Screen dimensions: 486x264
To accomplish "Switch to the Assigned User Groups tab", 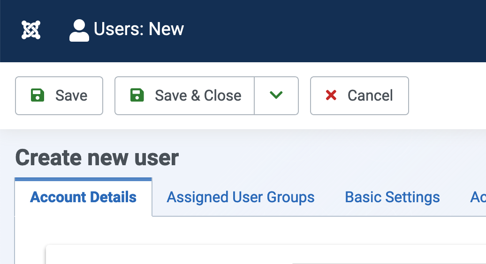I will tap(241, 197).
